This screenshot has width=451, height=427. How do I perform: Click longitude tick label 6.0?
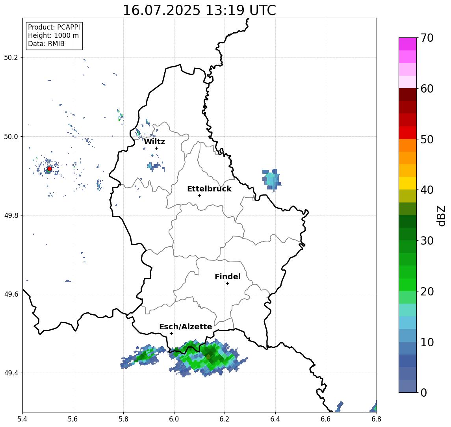174,419
